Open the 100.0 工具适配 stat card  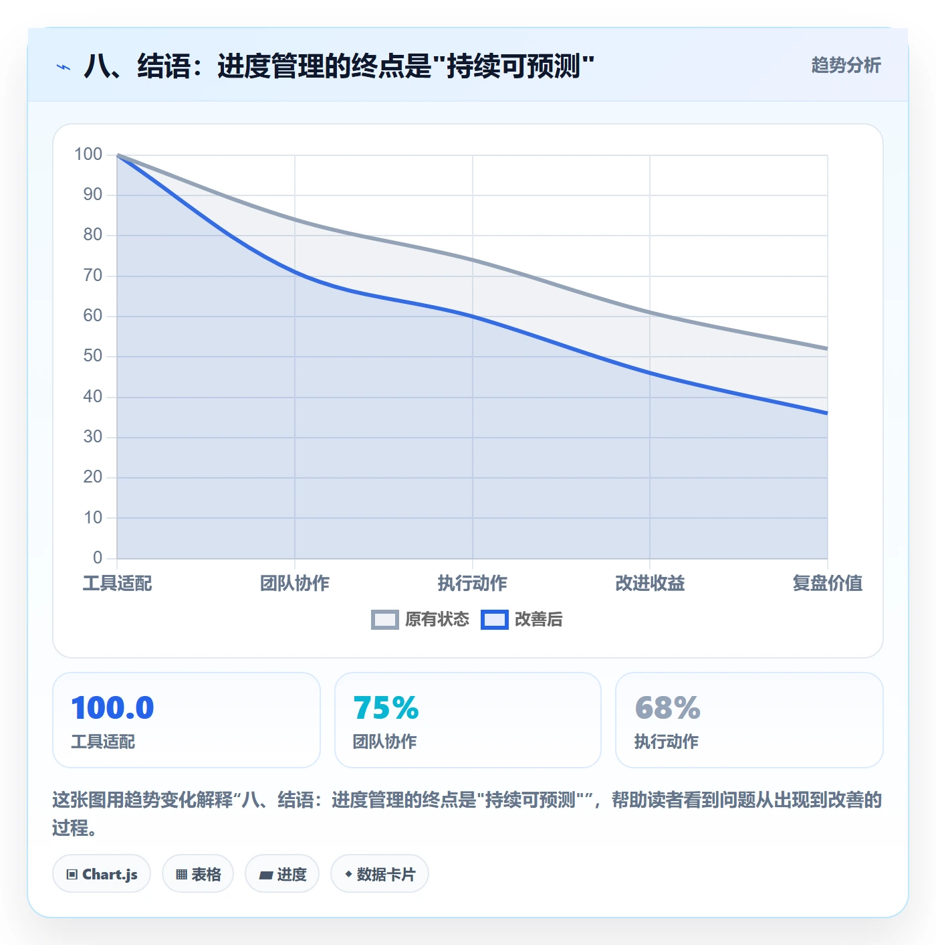[x=187, y=720]
